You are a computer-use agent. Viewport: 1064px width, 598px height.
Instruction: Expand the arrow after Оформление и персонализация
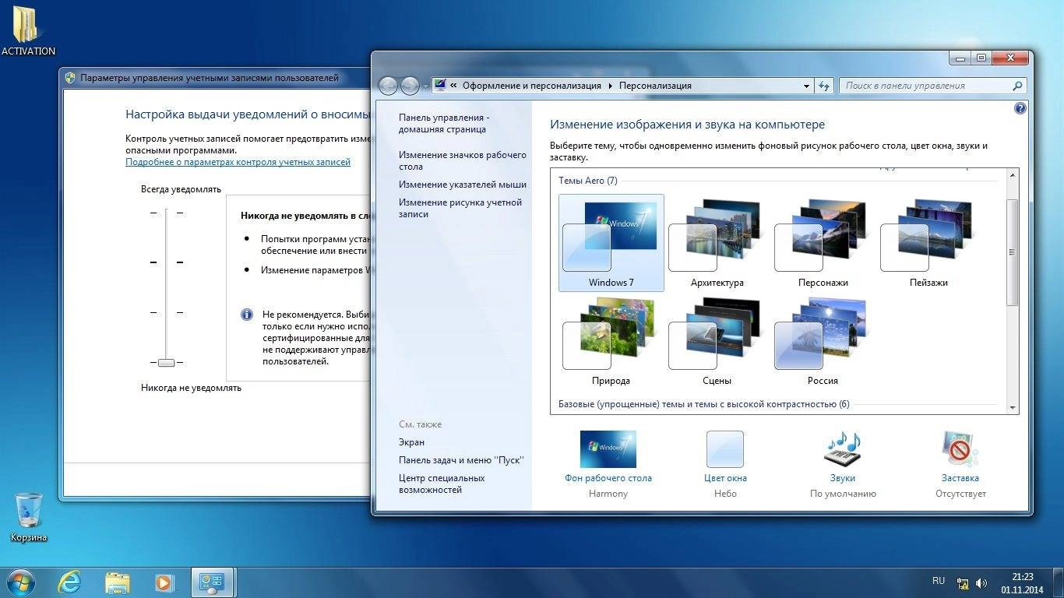click(x=610, y=86)
